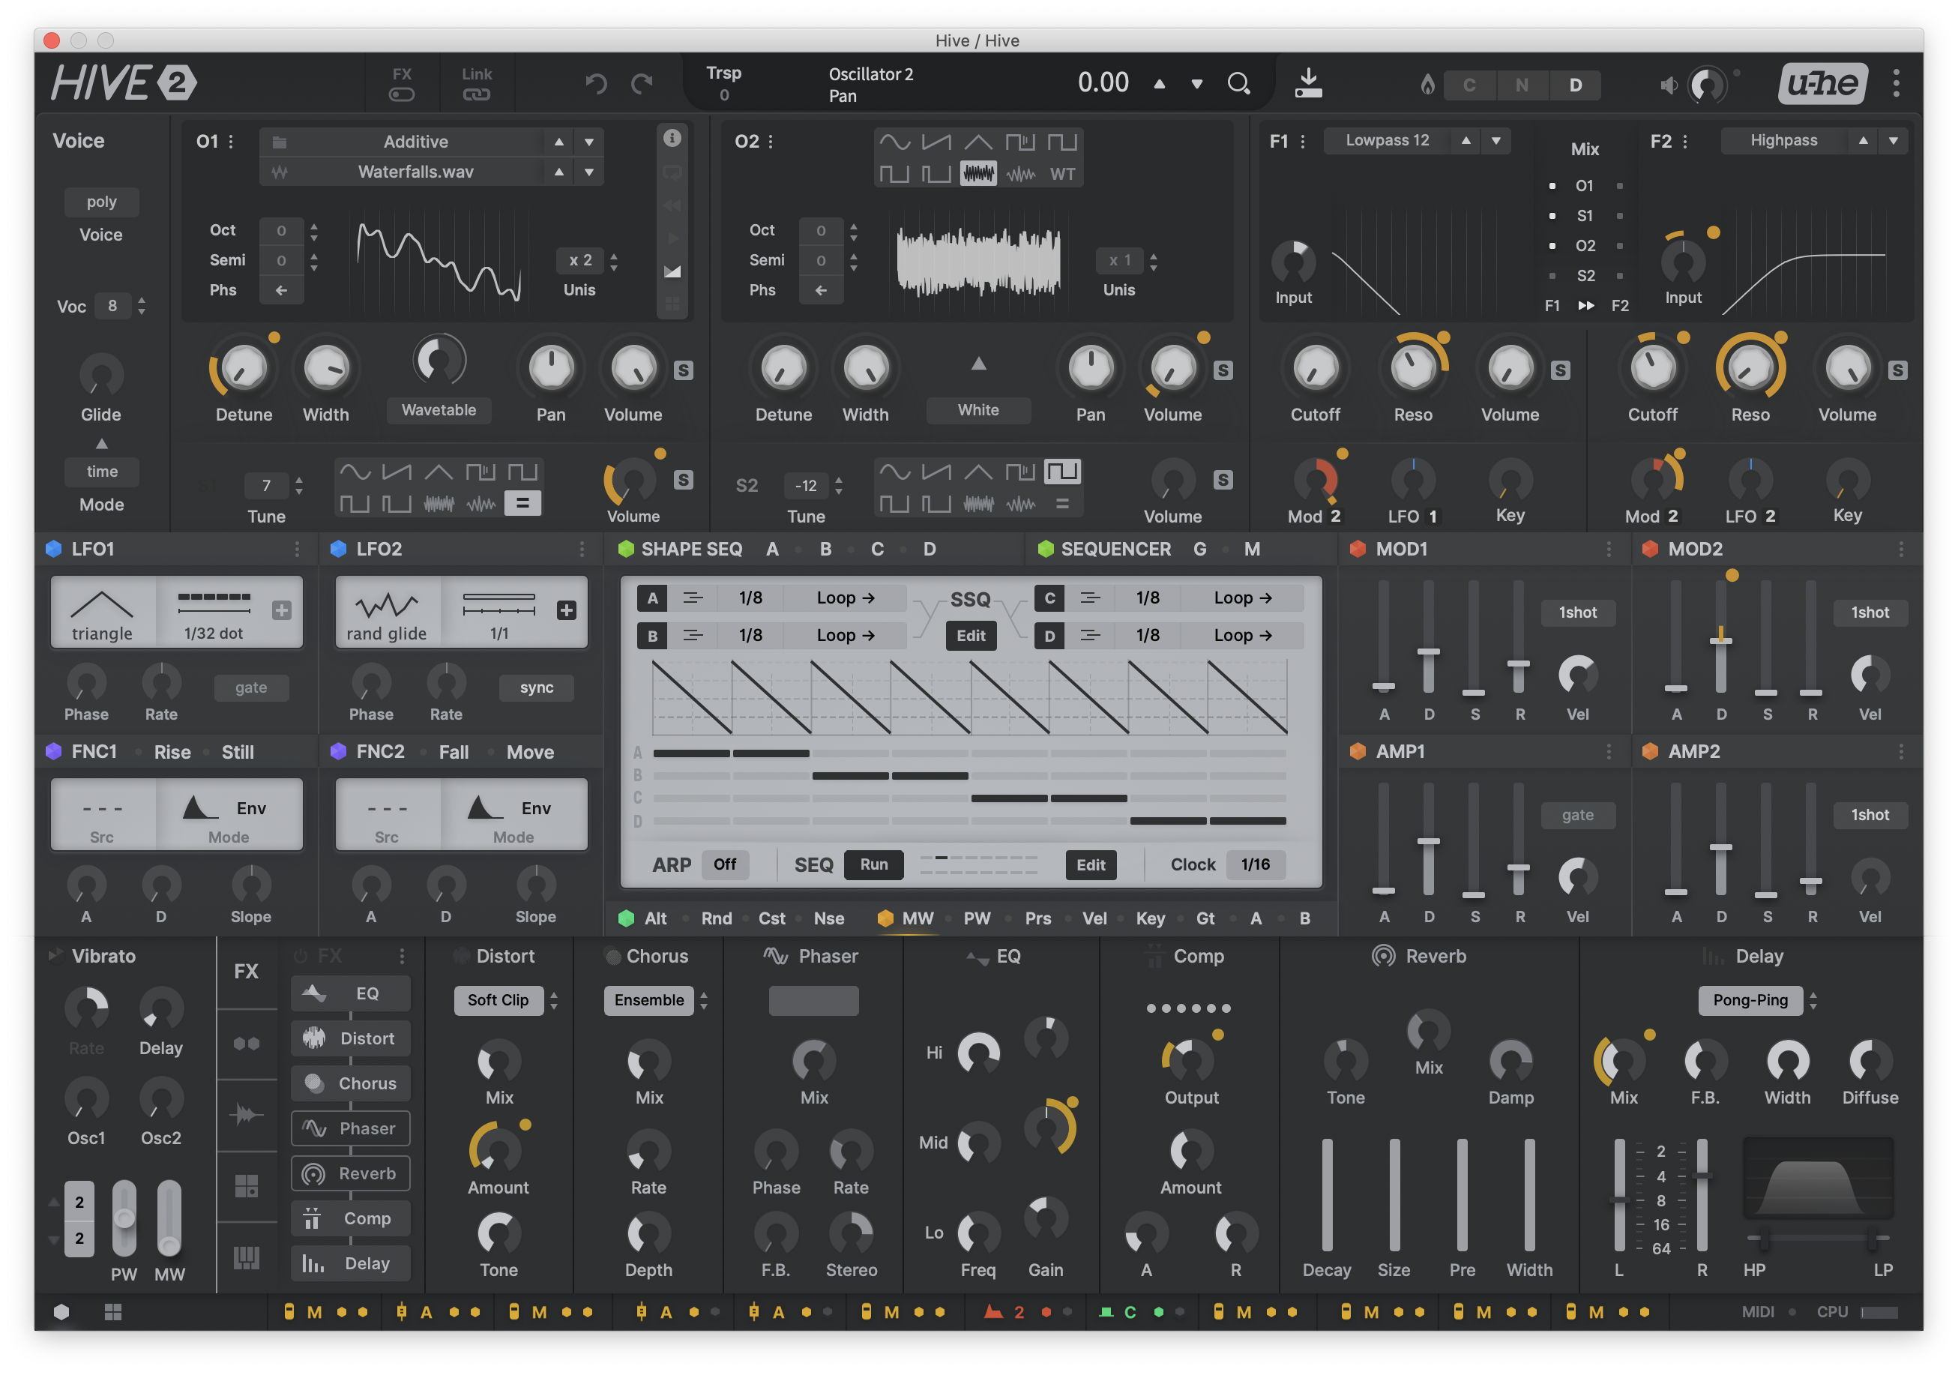
Task: Select the FNC1 Rise option
Action: (172, 751)
